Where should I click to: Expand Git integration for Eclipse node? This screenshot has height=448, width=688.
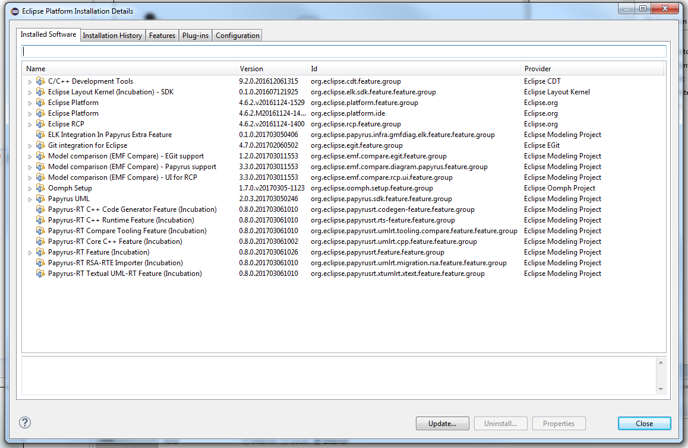(30, 146)
